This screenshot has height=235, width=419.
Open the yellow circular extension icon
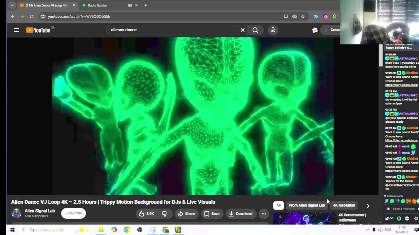coord(334,16)
